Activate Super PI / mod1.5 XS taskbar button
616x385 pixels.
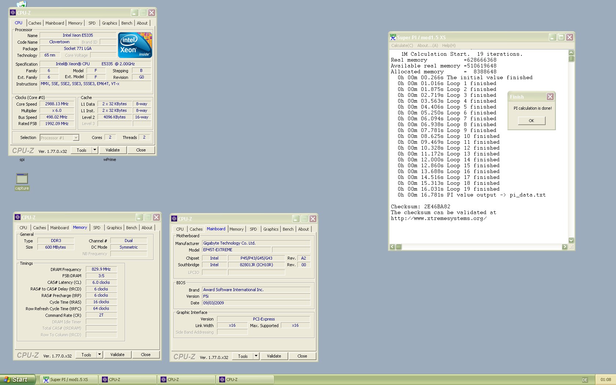click(x=69, y=379)
